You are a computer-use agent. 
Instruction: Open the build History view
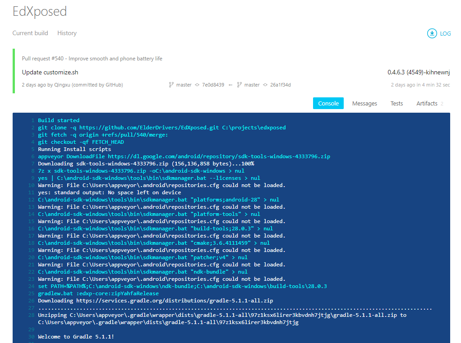pos(67,33)
